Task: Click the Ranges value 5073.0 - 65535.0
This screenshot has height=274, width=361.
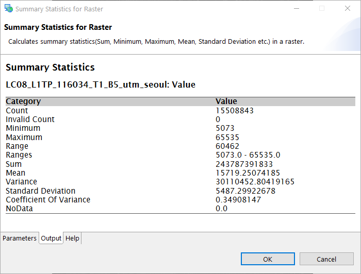Action: (x=248, y=155)
